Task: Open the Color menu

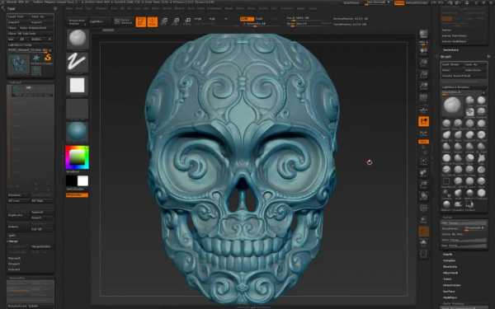Action: [x=89, y=8]
